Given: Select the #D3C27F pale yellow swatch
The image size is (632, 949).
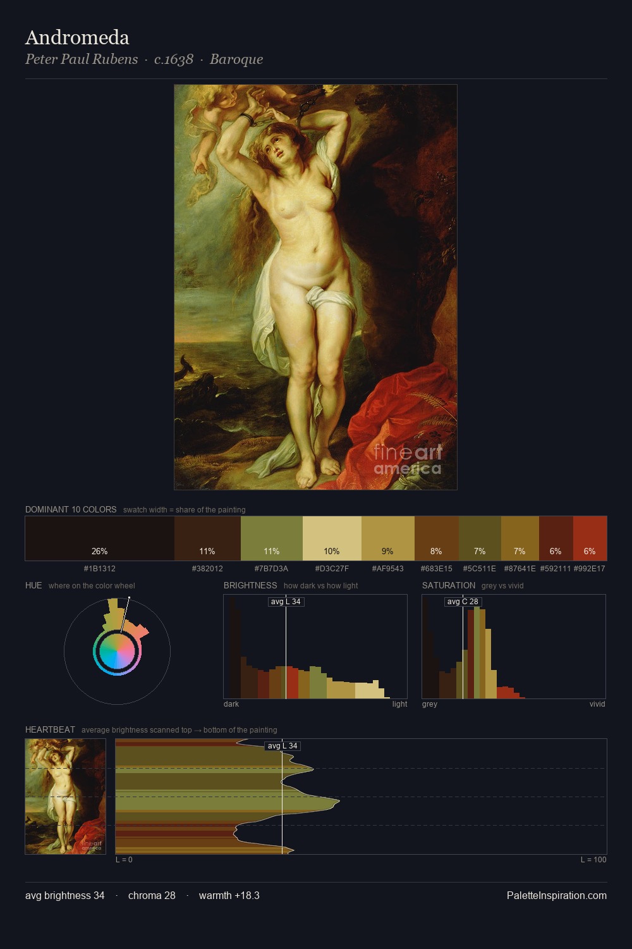Looking at the screenshot, I should [332, 538].
